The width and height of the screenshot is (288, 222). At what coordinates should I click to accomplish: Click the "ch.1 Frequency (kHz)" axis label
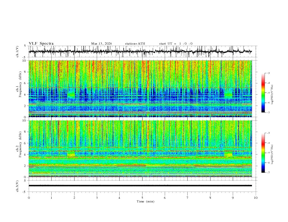(19, 89)
